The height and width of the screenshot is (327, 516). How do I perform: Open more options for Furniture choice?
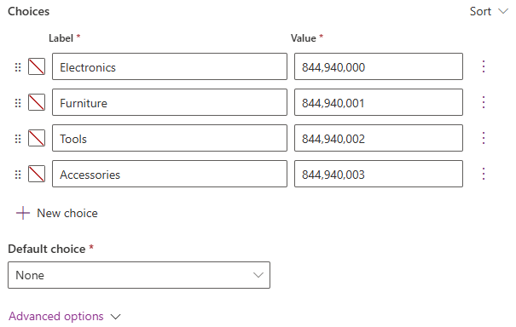(484, 102)
